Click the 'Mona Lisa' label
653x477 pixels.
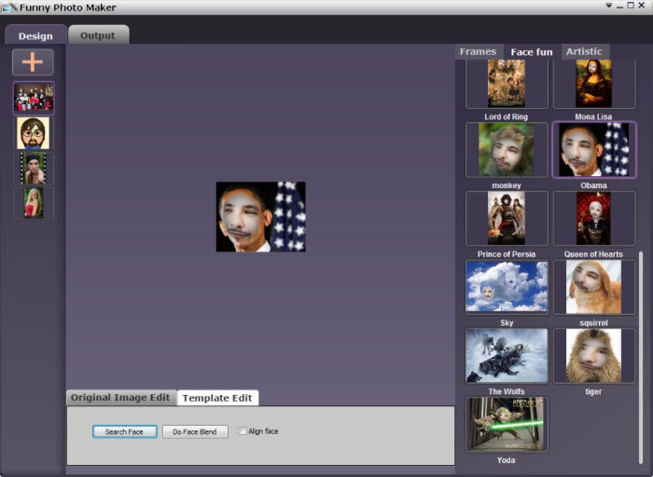click(593, 117)
